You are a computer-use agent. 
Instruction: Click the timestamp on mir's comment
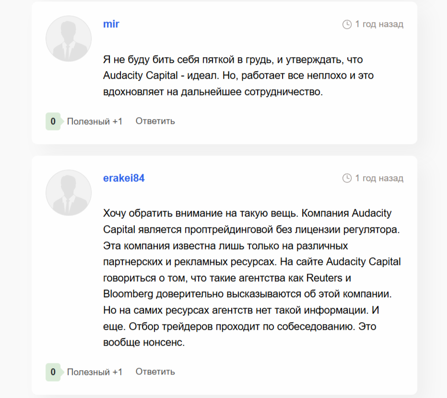(x=379, y=24)
